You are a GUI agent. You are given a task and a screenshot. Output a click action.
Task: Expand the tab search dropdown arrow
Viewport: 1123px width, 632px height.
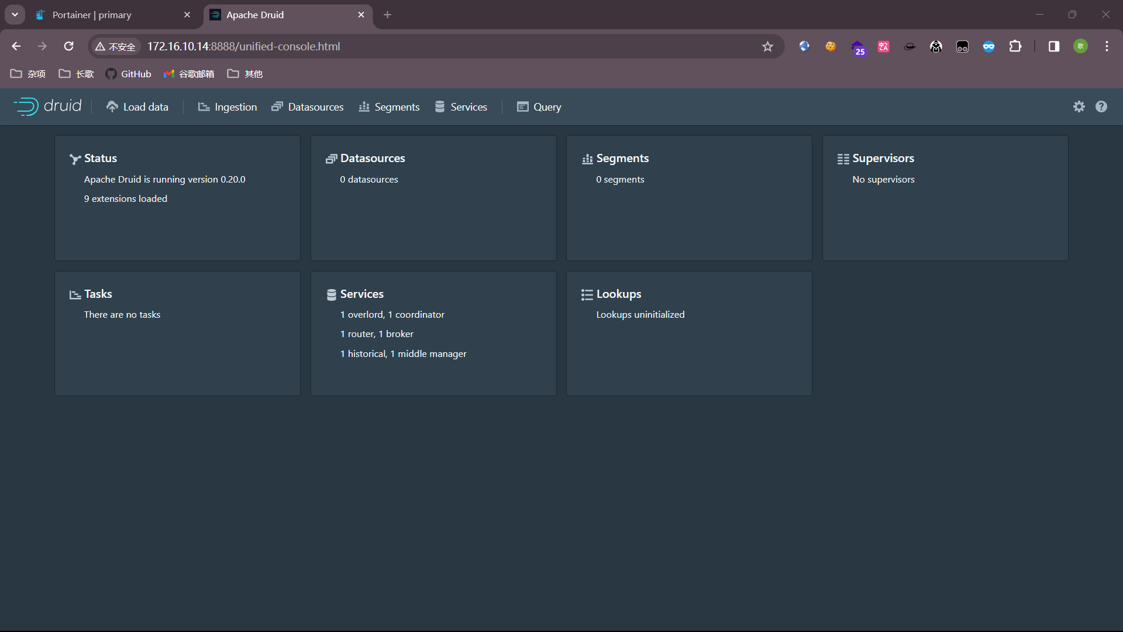tap(15, 15)
